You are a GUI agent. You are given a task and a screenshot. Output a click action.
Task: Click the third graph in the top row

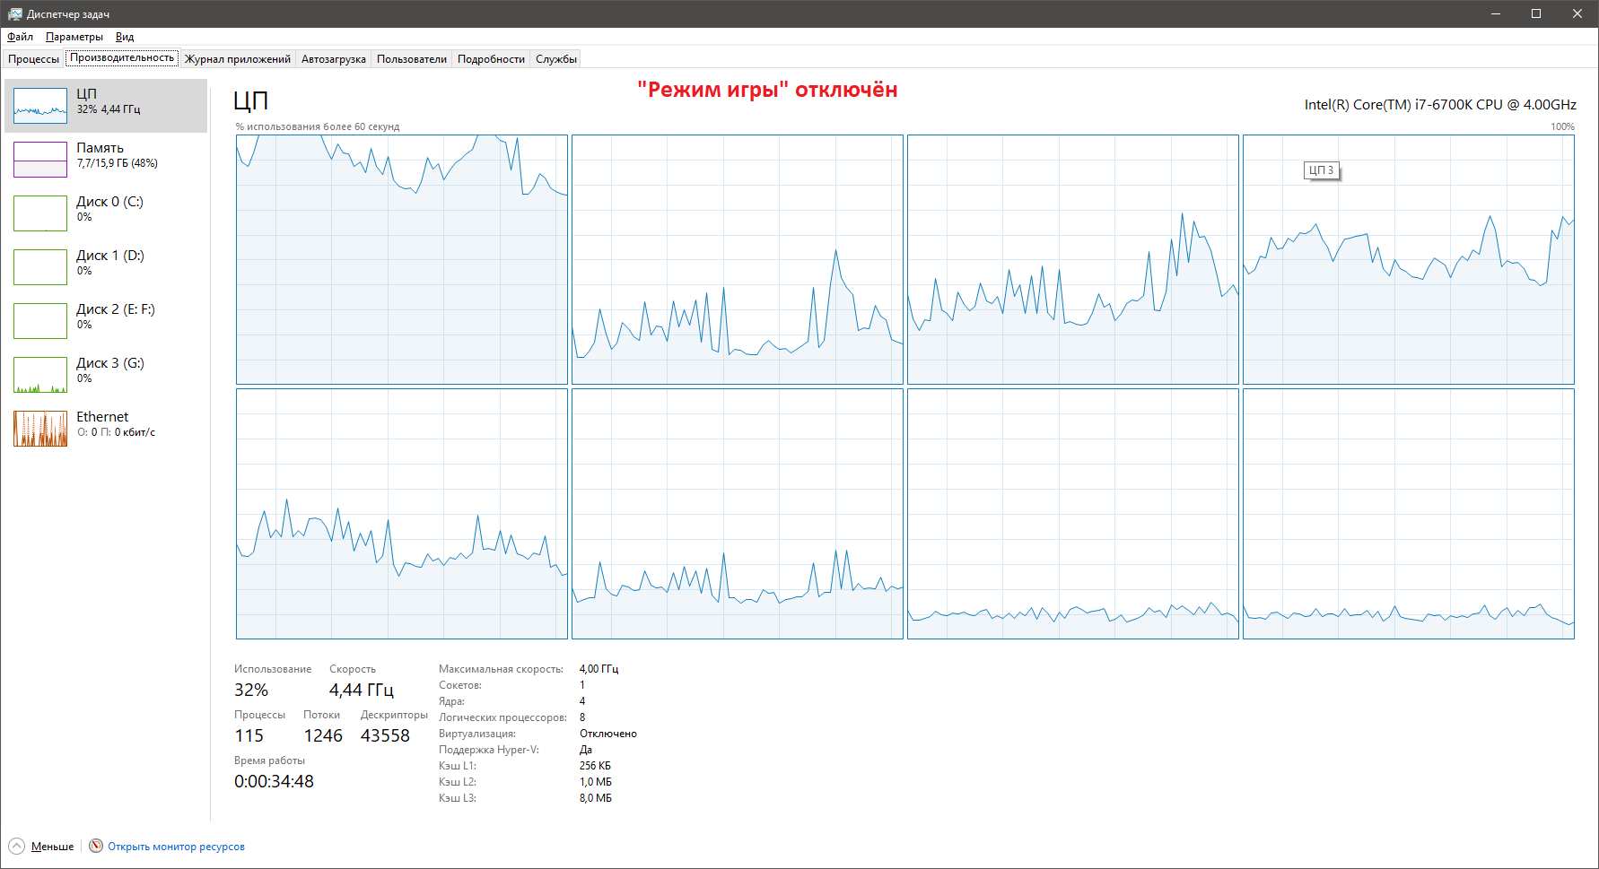click(x=1073, y=260)
